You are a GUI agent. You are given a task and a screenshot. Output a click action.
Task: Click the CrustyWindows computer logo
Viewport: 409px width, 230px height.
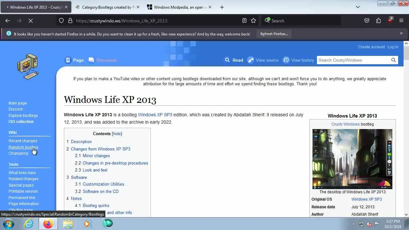28,66
